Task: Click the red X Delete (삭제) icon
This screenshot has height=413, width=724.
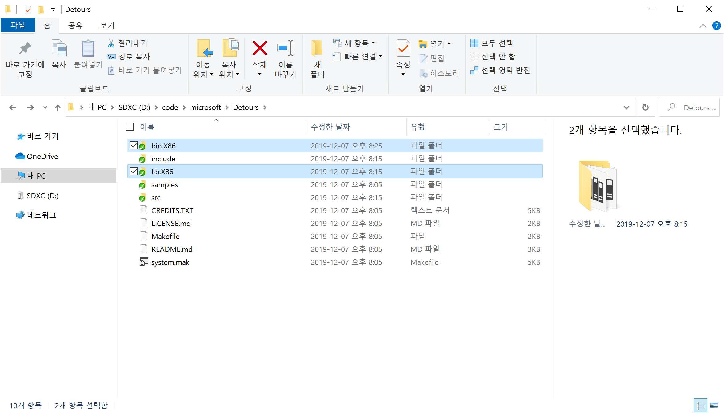Action: [x=259, y=49]
